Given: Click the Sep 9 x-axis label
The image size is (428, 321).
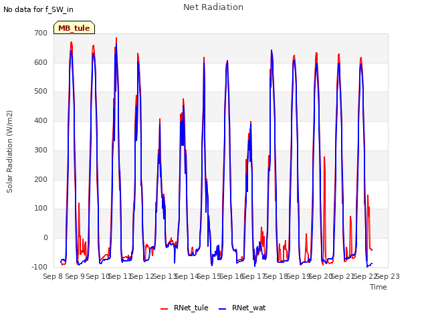Looking at the screenshot, I should pos(75,276).
